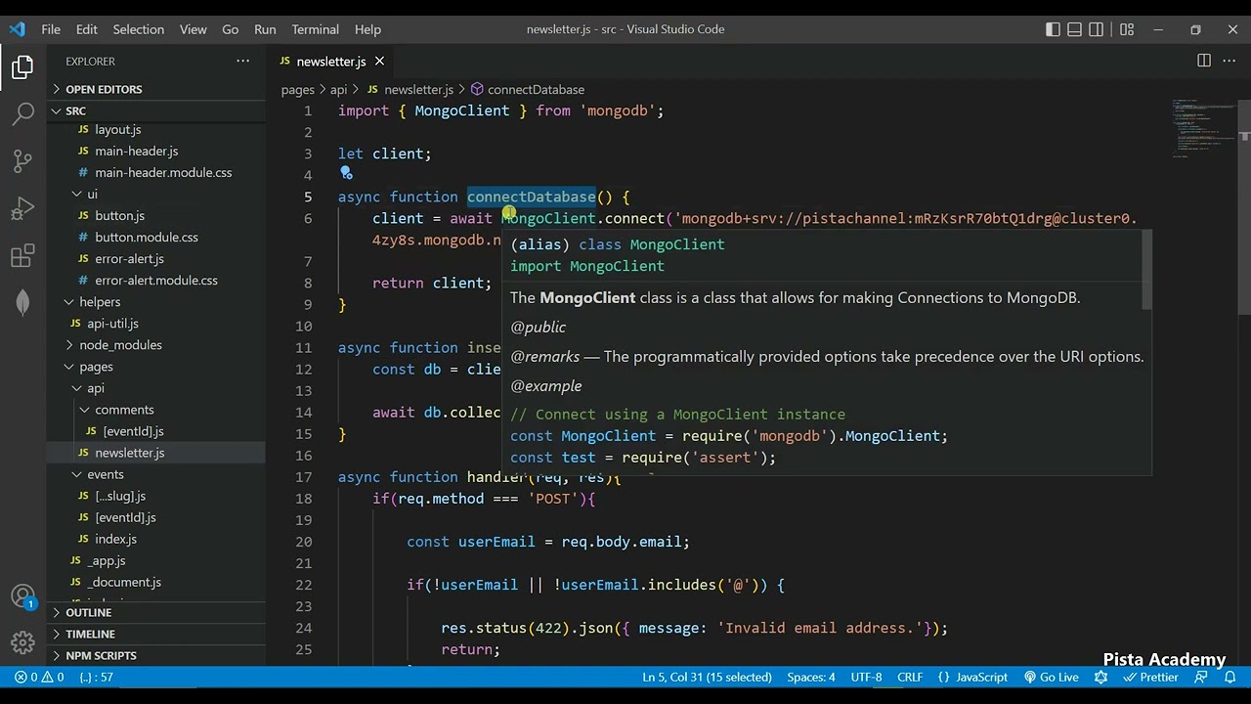Viewport: 1251px width, 704px height.
Task: Toggle Primary Side Bar layout icon
Action: click(1053, 29)
